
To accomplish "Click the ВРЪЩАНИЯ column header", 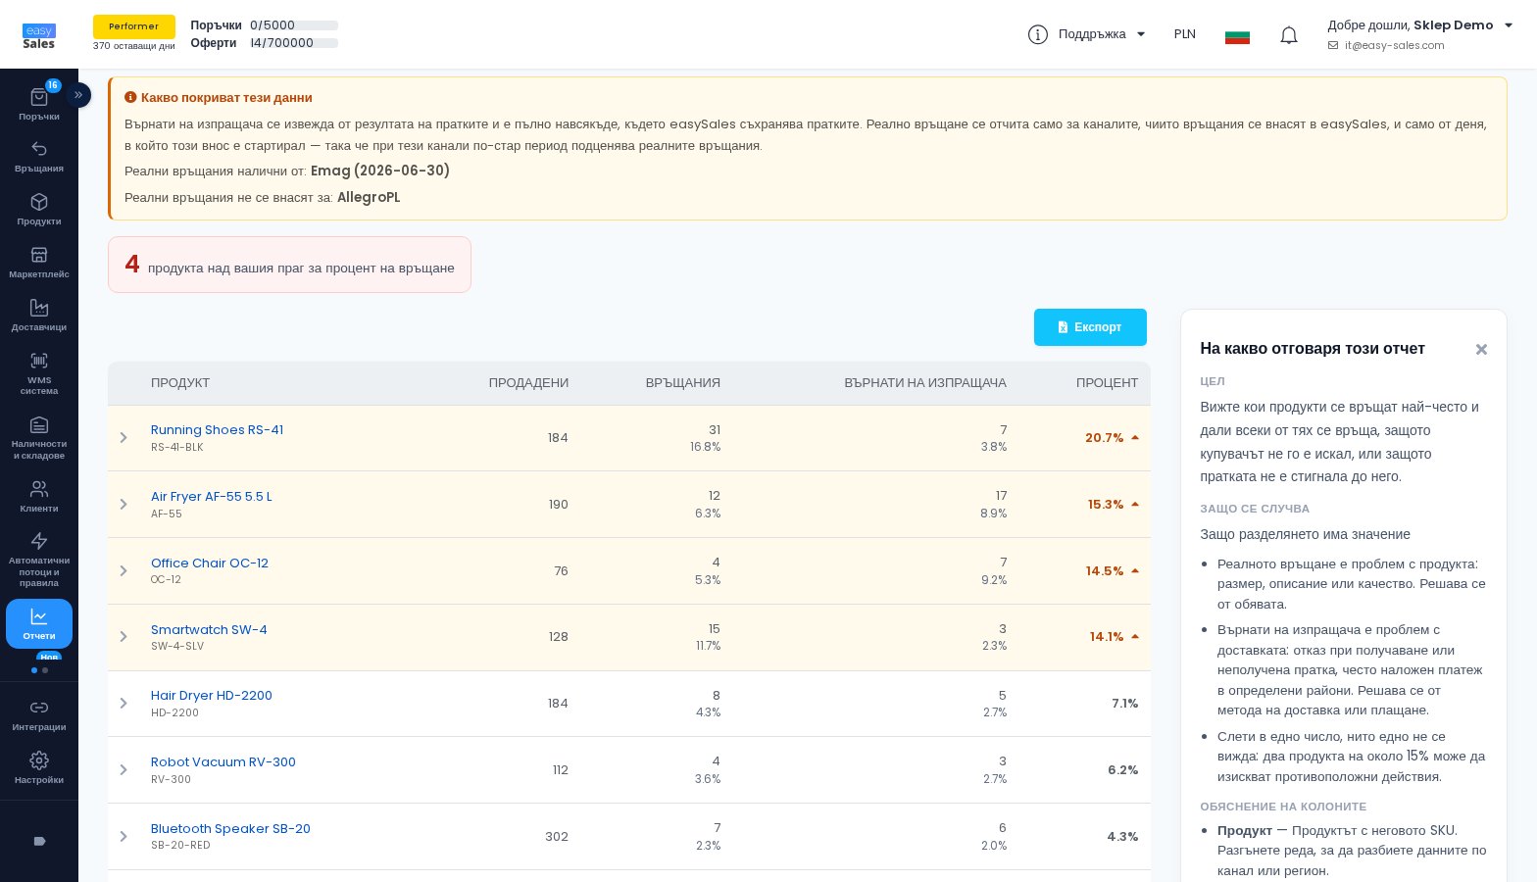I will pyautogui.click(x=683, y=383).
